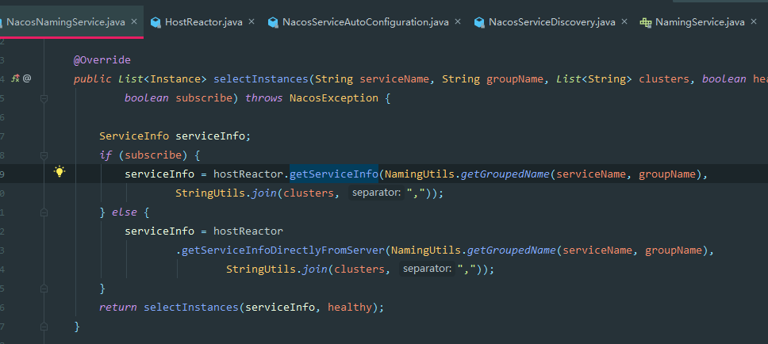Activate the NacosNamingService.java tab

click(x=66, y=22)
